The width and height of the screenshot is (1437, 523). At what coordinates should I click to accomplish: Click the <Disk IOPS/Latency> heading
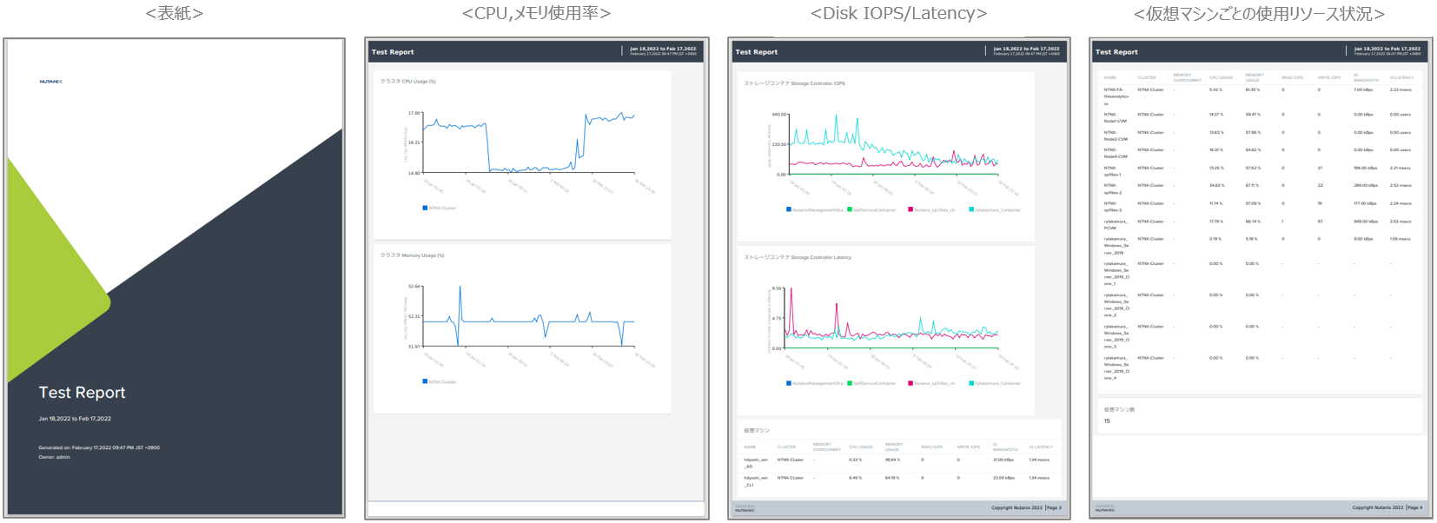tap(898, 13)
